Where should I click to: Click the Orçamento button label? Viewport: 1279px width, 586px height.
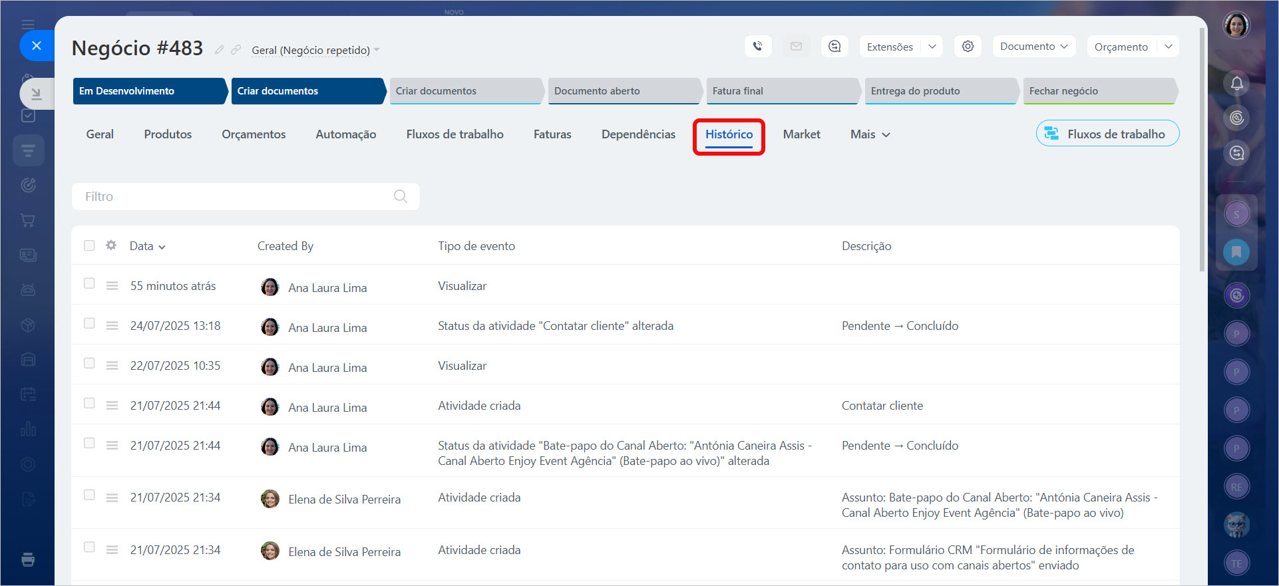(1121, 47)
